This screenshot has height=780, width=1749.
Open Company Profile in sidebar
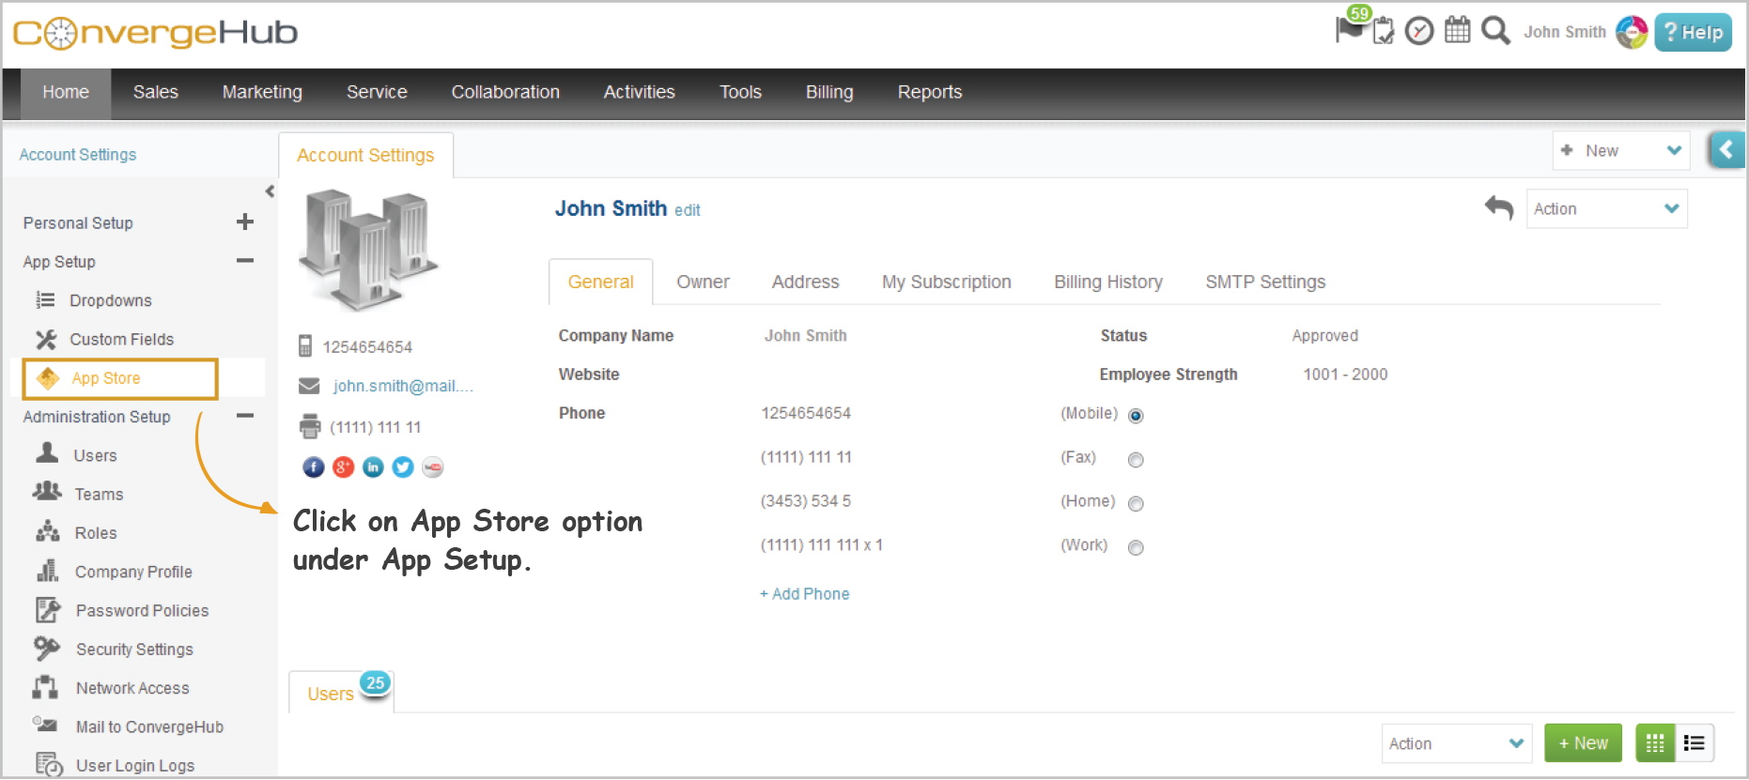pos(132,572)
